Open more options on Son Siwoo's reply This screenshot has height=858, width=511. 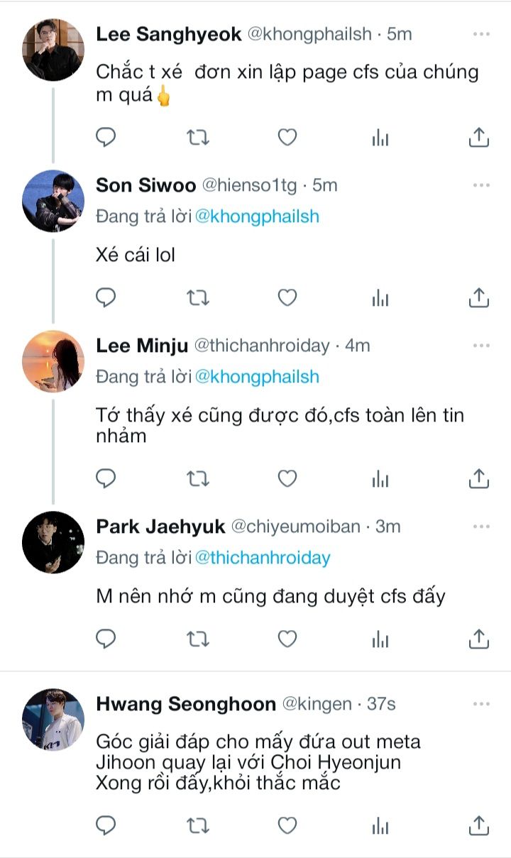481,185
